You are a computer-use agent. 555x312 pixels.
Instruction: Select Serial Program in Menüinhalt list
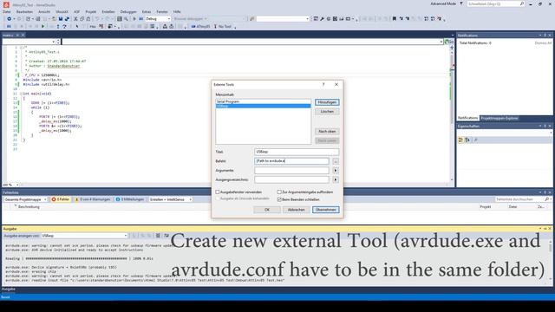pos(263,101)
